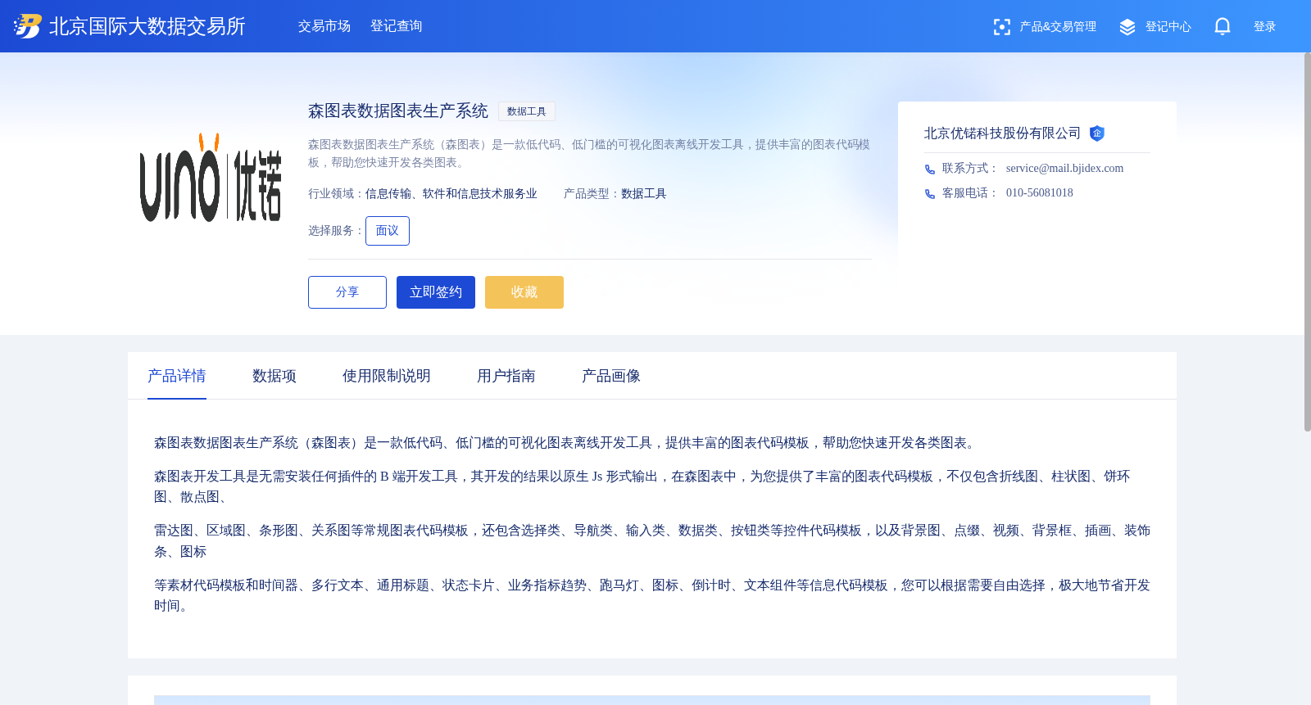Click the service@mail.bjidex.com email address
The image size is (1311, 705).
coord(1064,169)
